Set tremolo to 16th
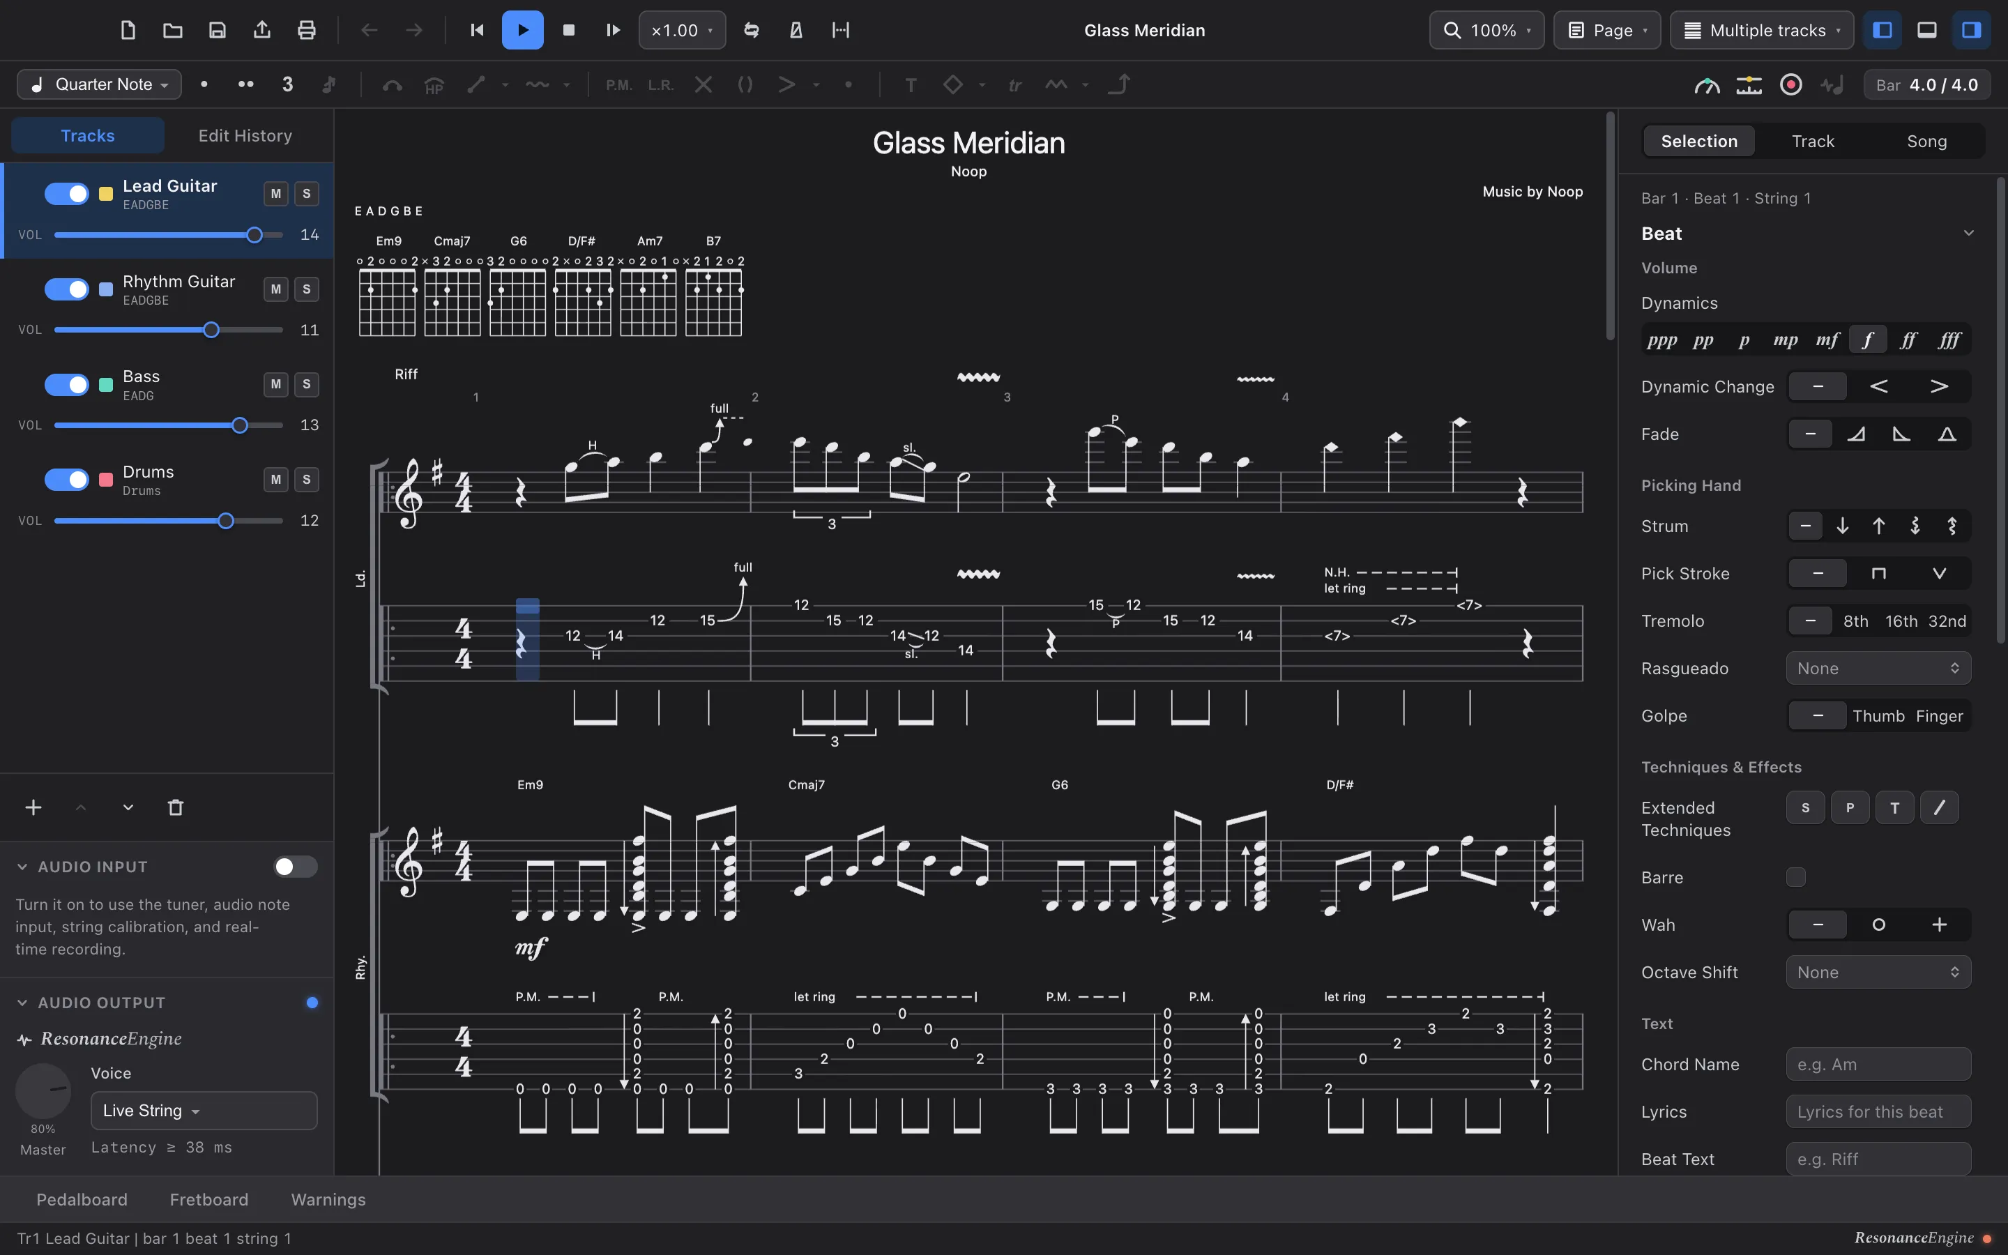 [1901, 621]
